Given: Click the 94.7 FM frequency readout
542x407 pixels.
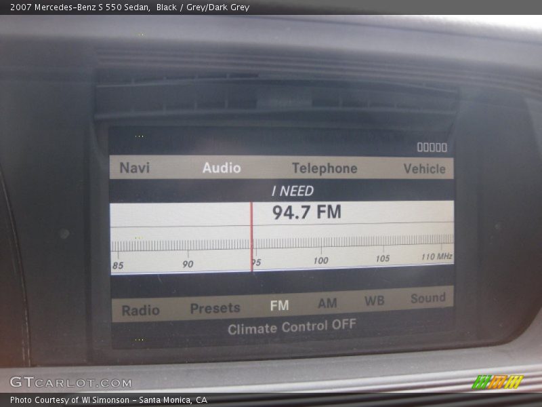Looking at the screenshot, I should tap(307, 212).
